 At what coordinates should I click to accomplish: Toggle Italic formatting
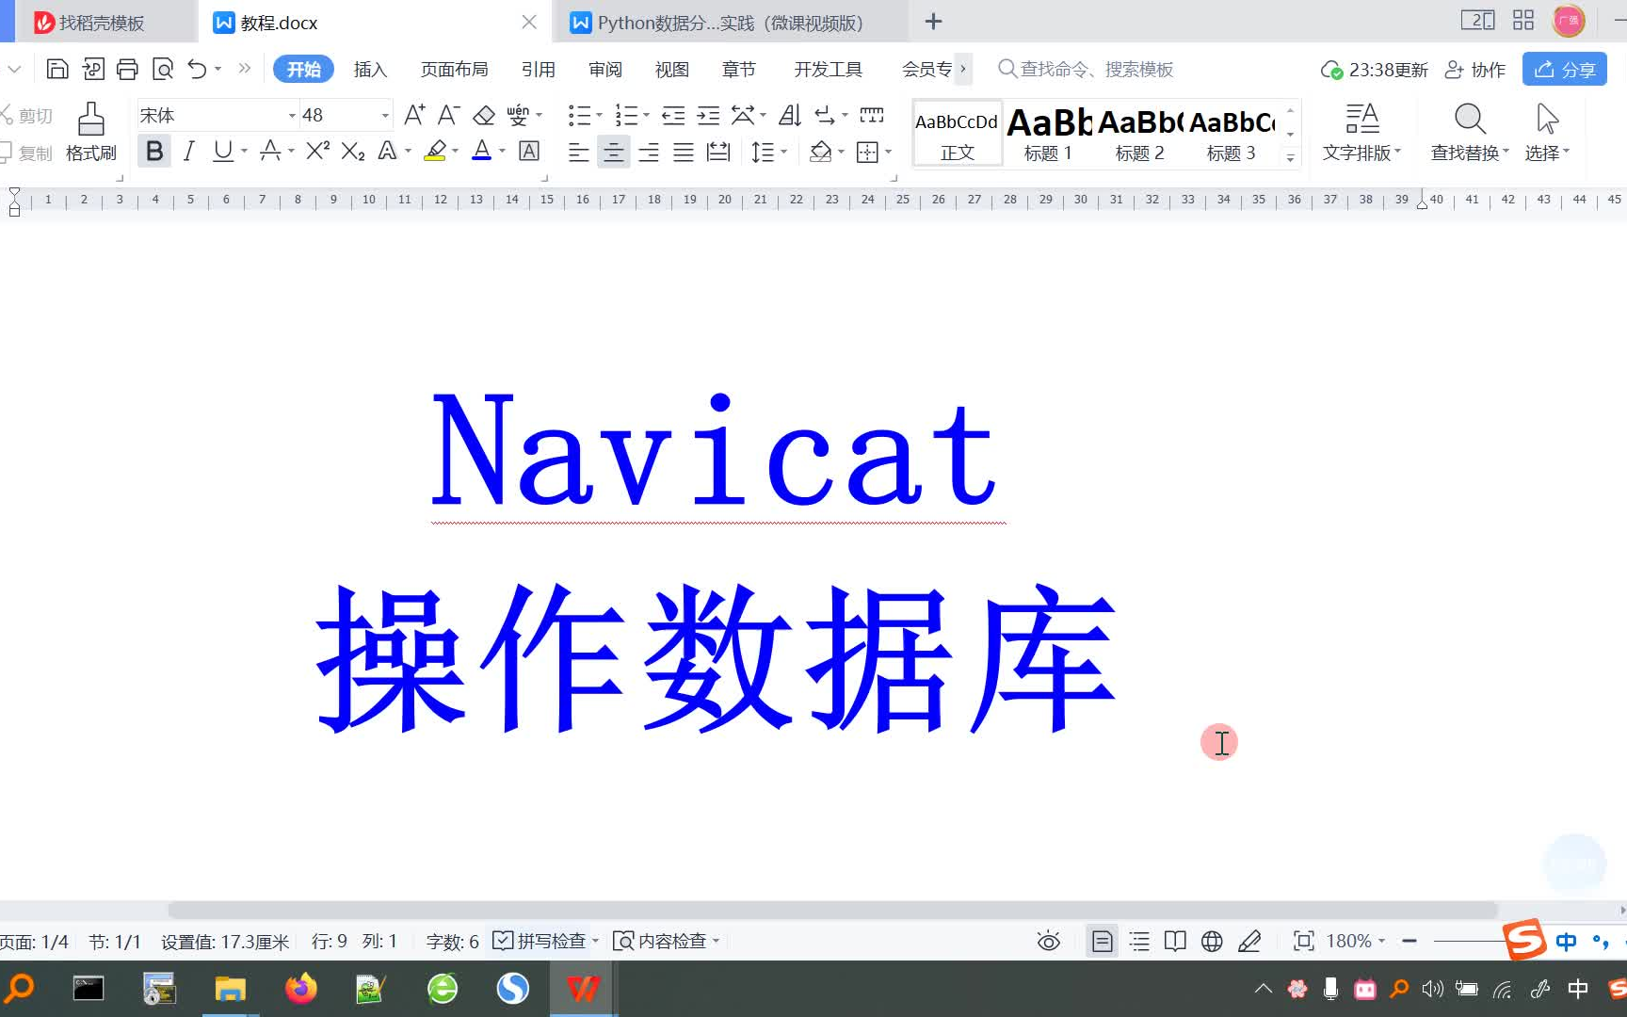click(x=188, y=151)
